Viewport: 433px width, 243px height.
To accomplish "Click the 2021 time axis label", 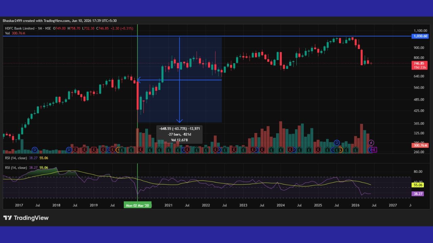I will 168,205.
